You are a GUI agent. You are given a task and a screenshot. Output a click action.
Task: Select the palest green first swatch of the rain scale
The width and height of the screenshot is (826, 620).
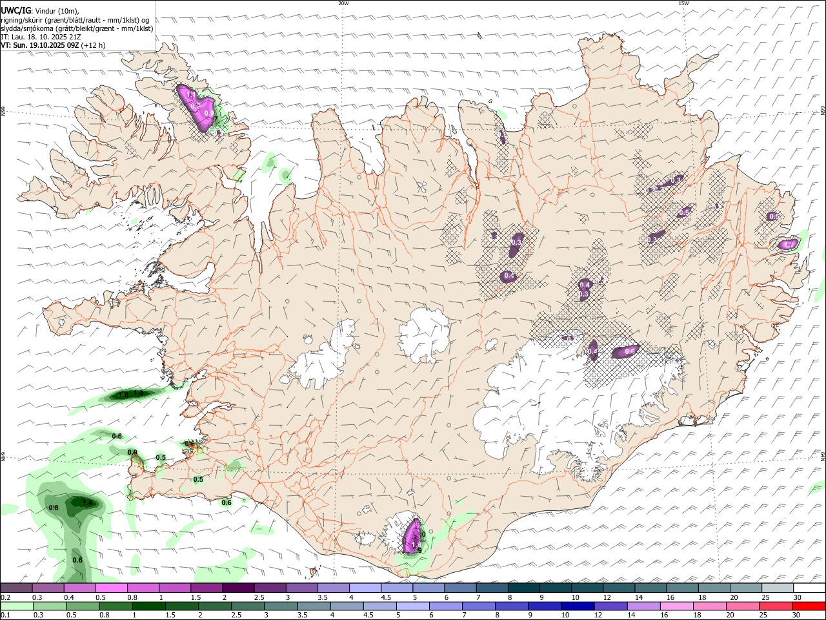point(17,606)
